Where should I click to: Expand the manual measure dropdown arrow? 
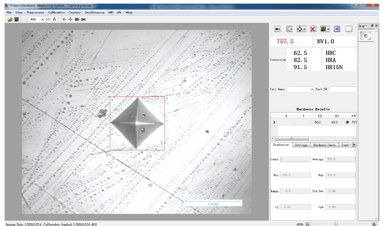(305, 29)
